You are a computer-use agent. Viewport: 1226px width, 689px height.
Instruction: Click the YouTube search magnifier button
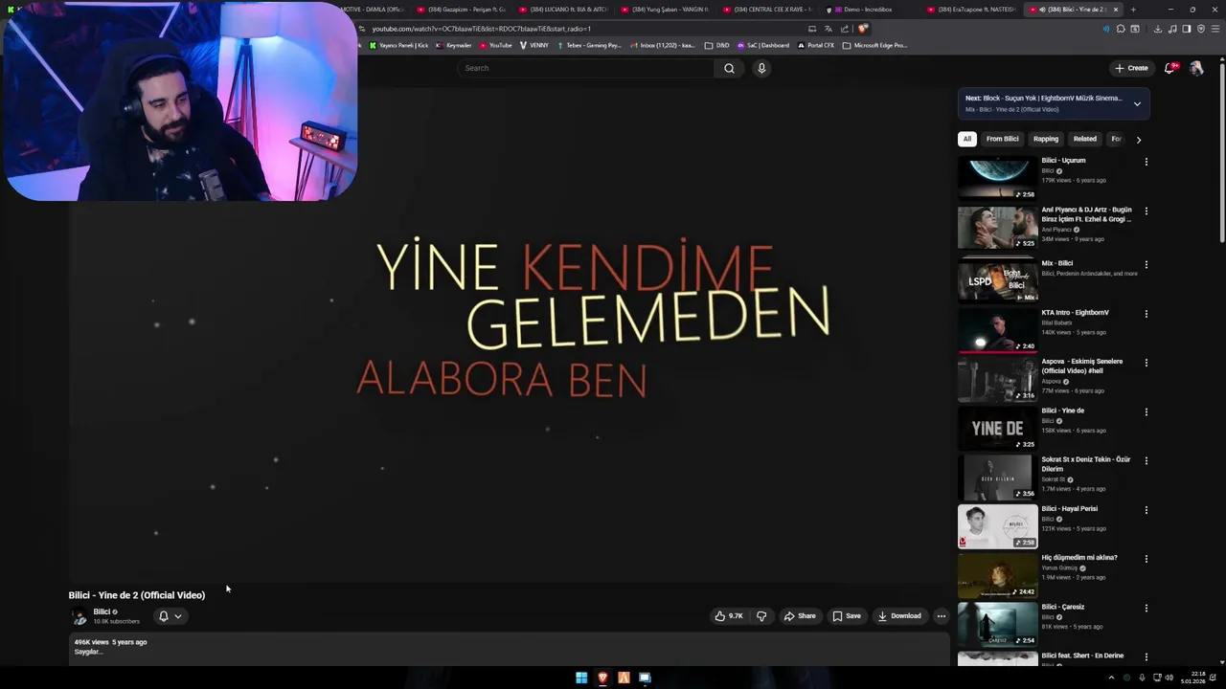coord(729,68)
